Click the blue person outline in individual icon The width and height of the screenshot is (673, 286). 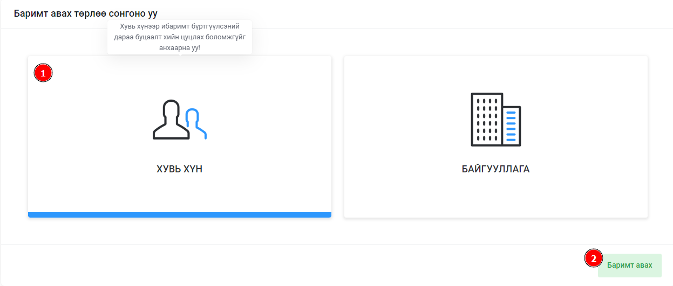coord(195,123)
